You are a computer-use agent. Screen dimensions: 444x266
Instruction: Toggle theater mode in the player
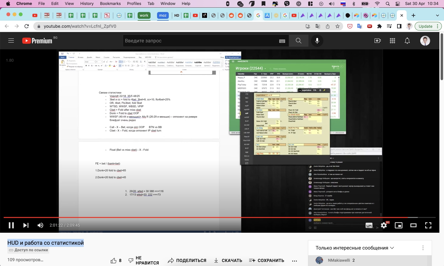[x=413, y=225]
